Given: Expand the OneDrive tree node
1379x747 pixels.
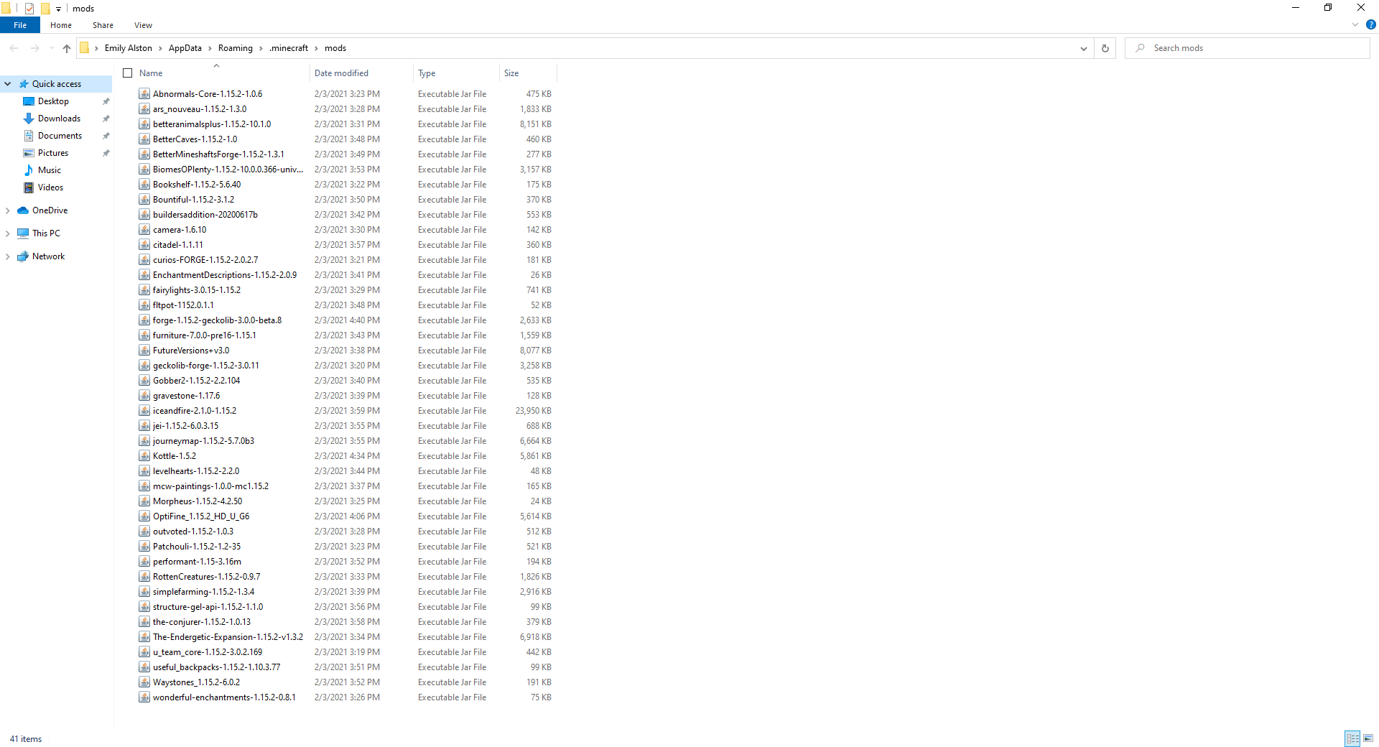Looking at the screenshot, I should click(x=8, y=210).
